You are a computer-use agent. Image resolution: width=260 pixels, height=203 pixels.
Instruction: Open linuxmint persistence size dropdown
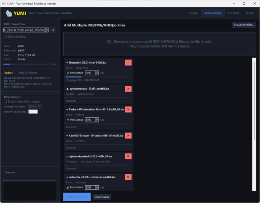97,73
